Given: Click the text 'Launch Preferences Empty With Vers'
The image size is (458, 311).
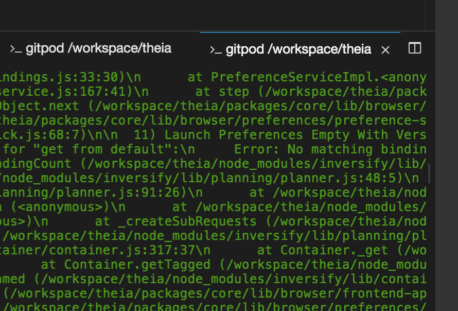Looking at the screenshot, I should coord(295,135).
